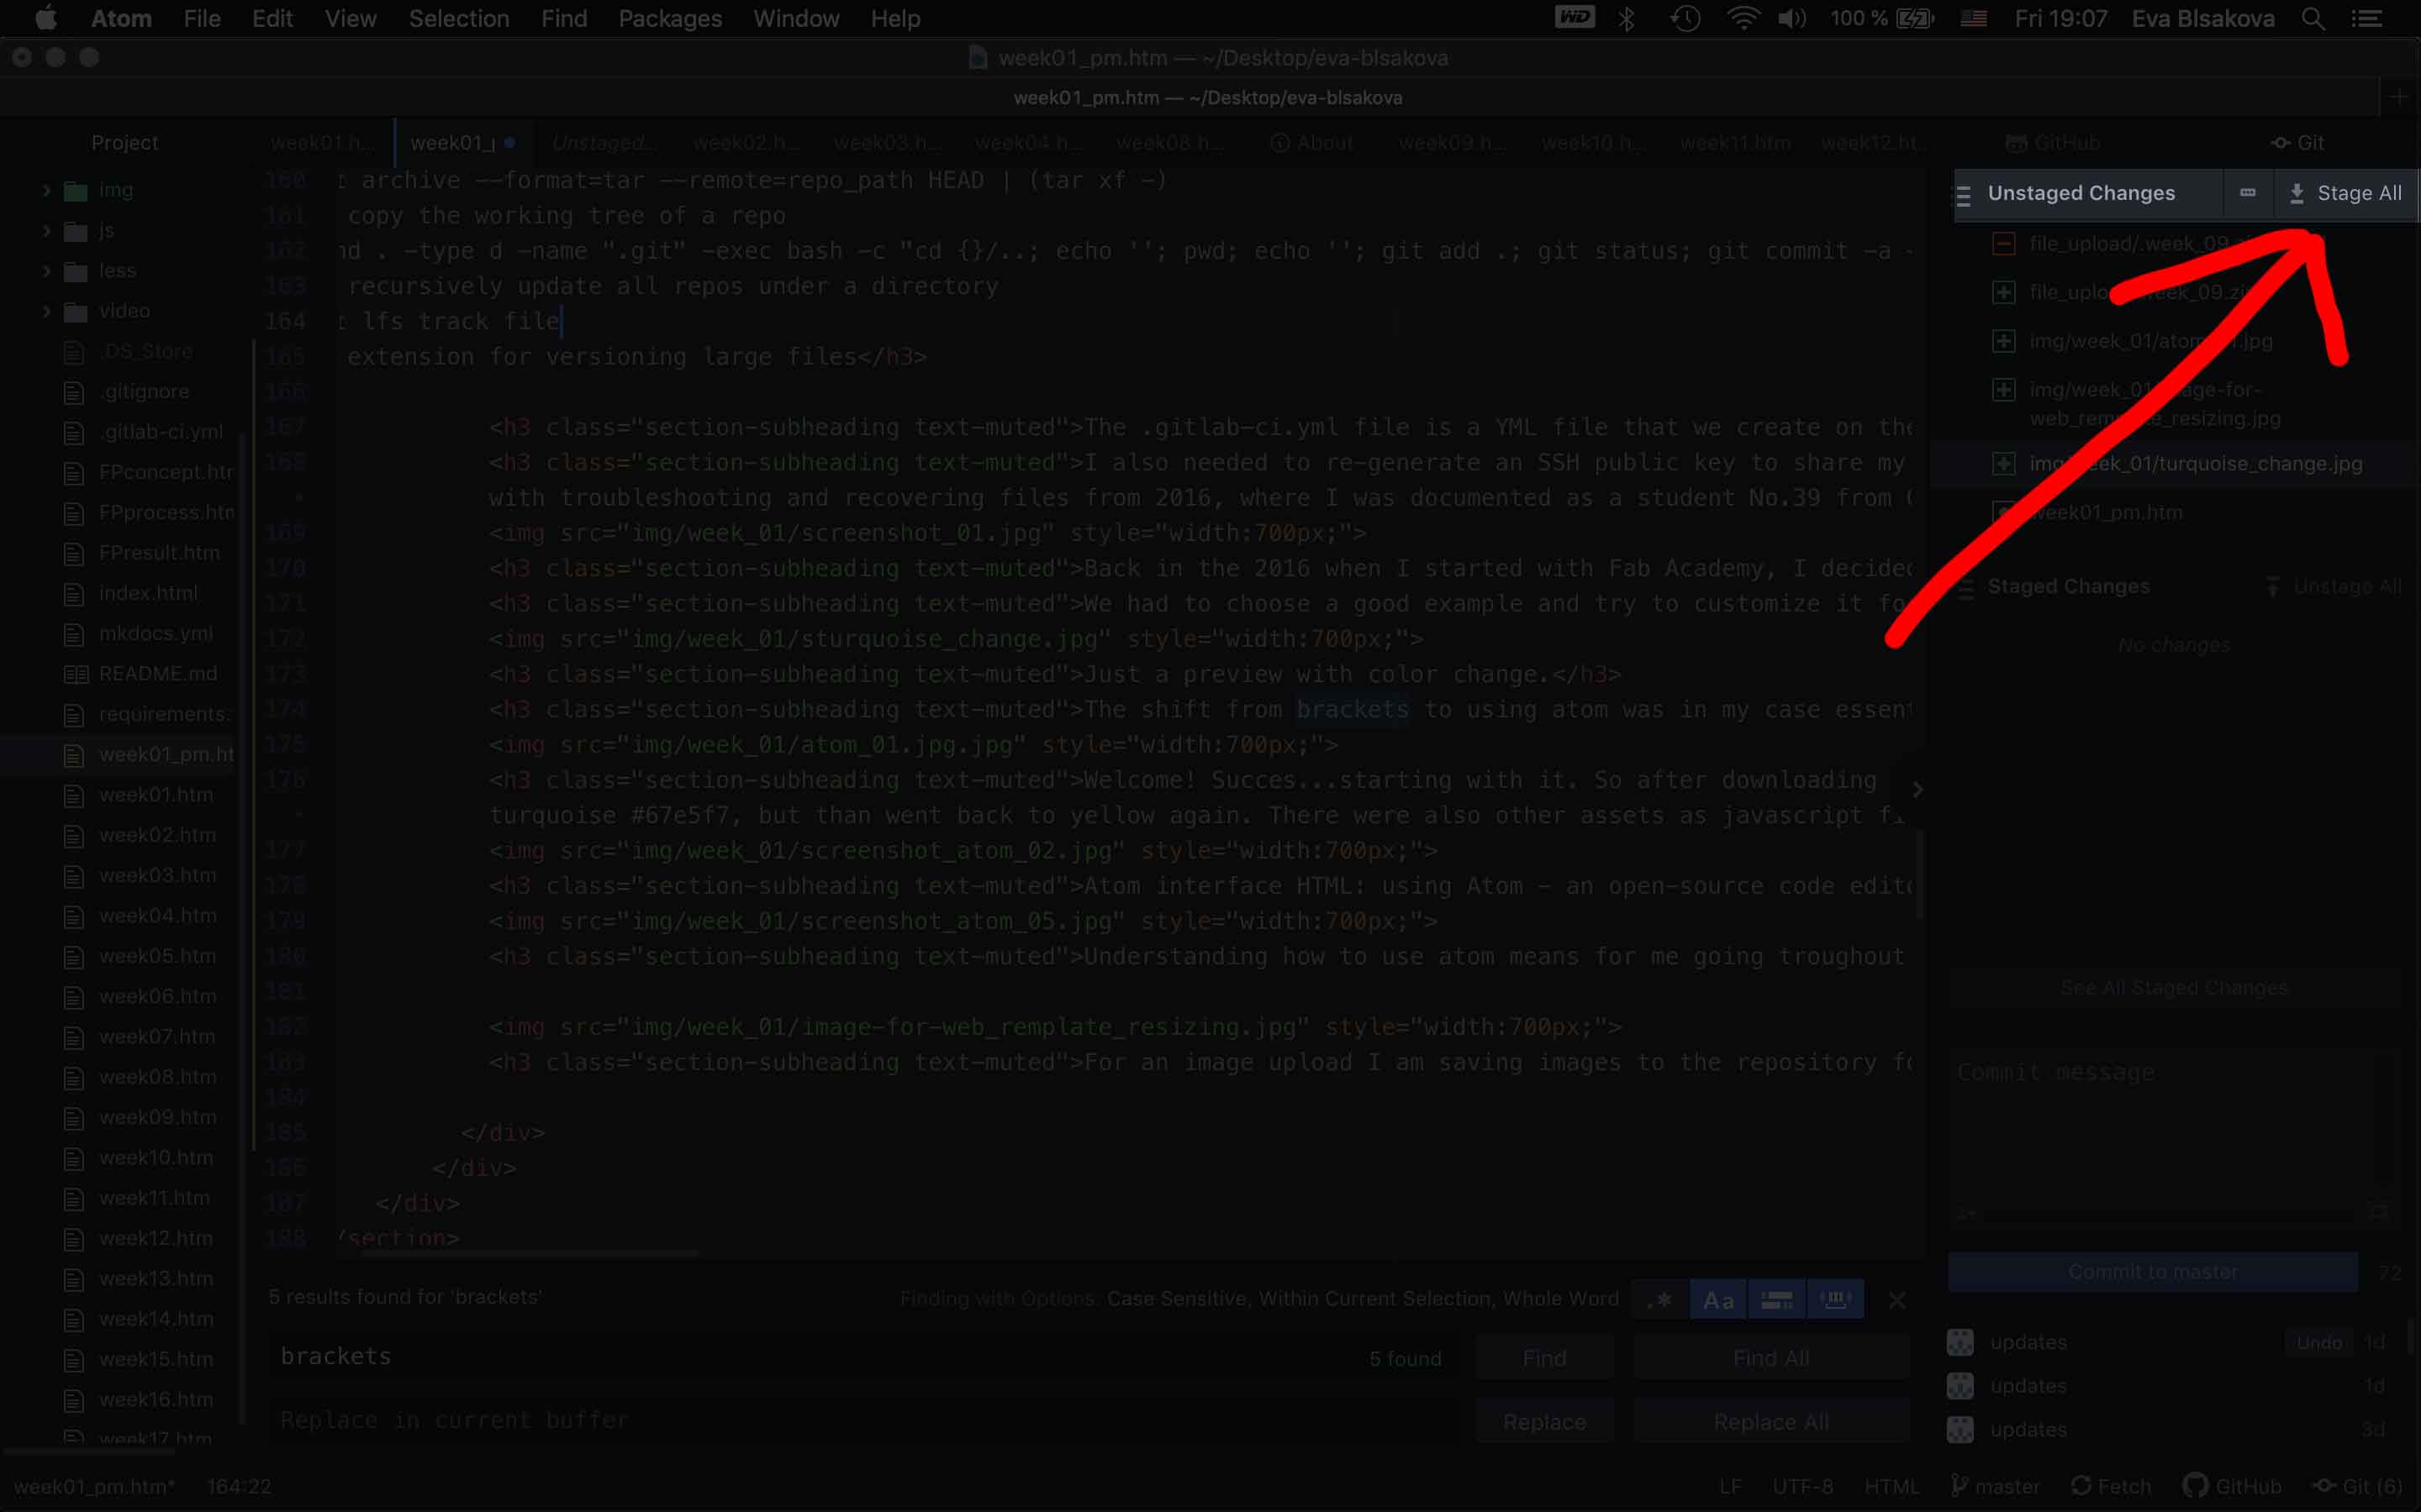Click expand commit message editor icon
The image size is (2421, 1512).
pos(2379,1212)
